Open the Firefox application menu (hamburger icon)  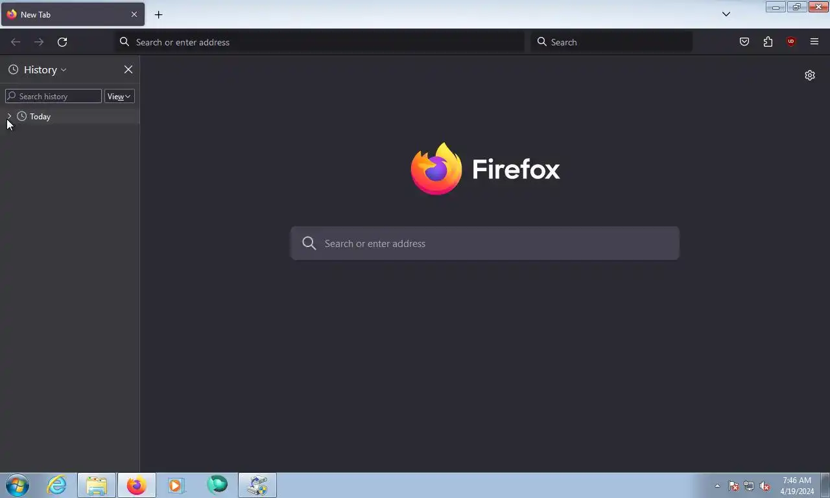point(814,42)
